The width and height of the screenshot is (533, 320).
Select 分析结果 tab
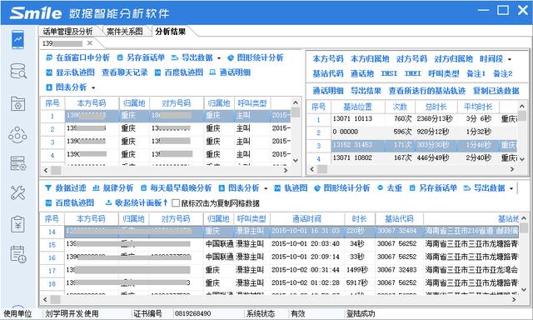(x=171, y=32)
